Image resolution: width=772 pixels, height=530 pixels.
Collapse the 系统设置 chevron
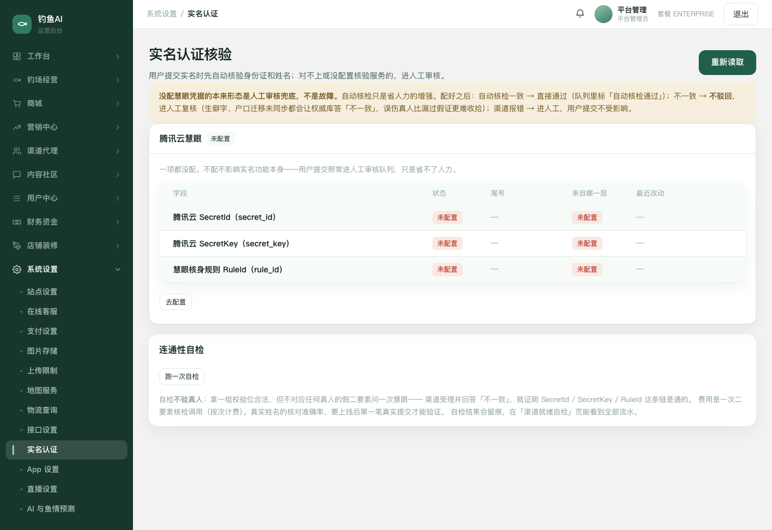(x=118, y=270)
